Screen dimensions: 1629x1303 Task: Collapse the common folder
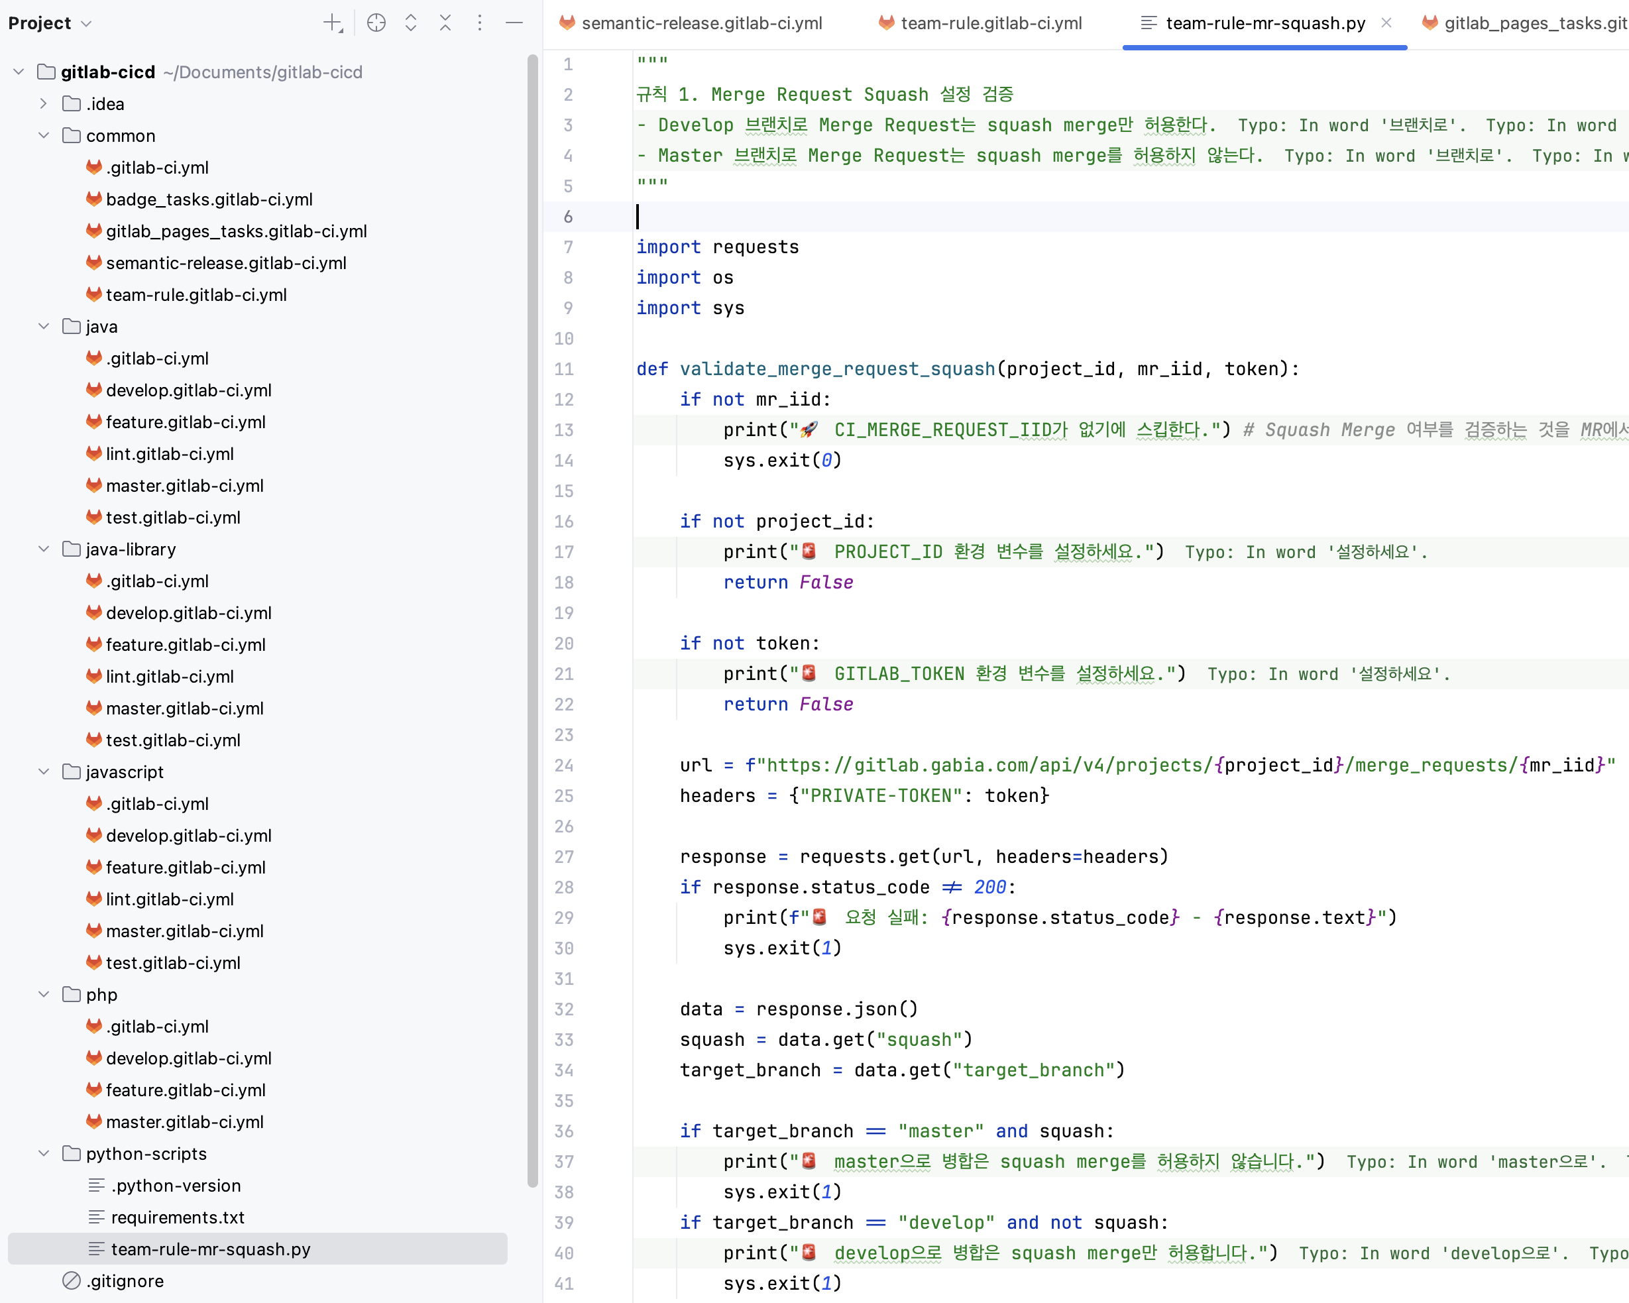(x=43, y=135)
